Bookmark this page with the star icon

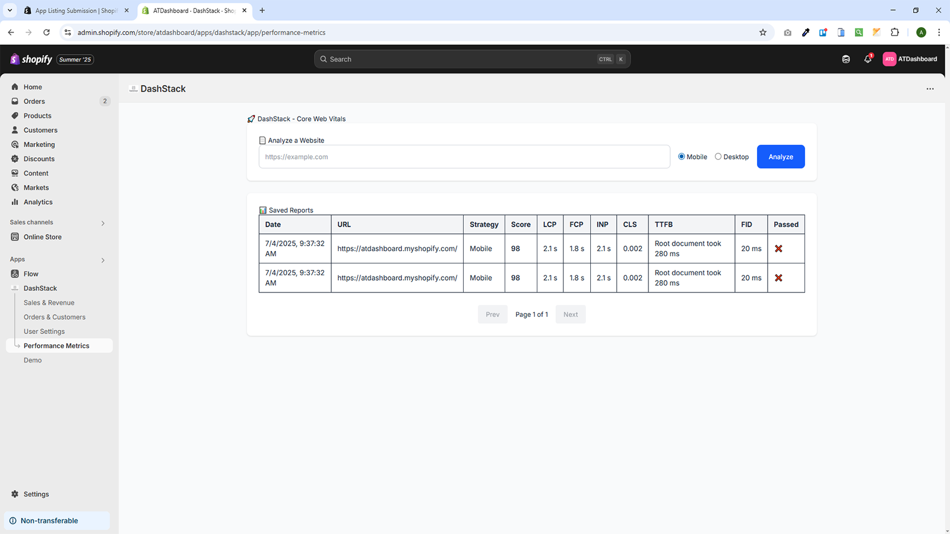coord(763,33)
